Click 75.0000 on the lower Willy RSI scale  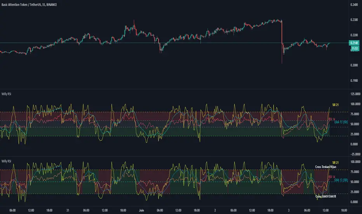(x=355, y=172)
